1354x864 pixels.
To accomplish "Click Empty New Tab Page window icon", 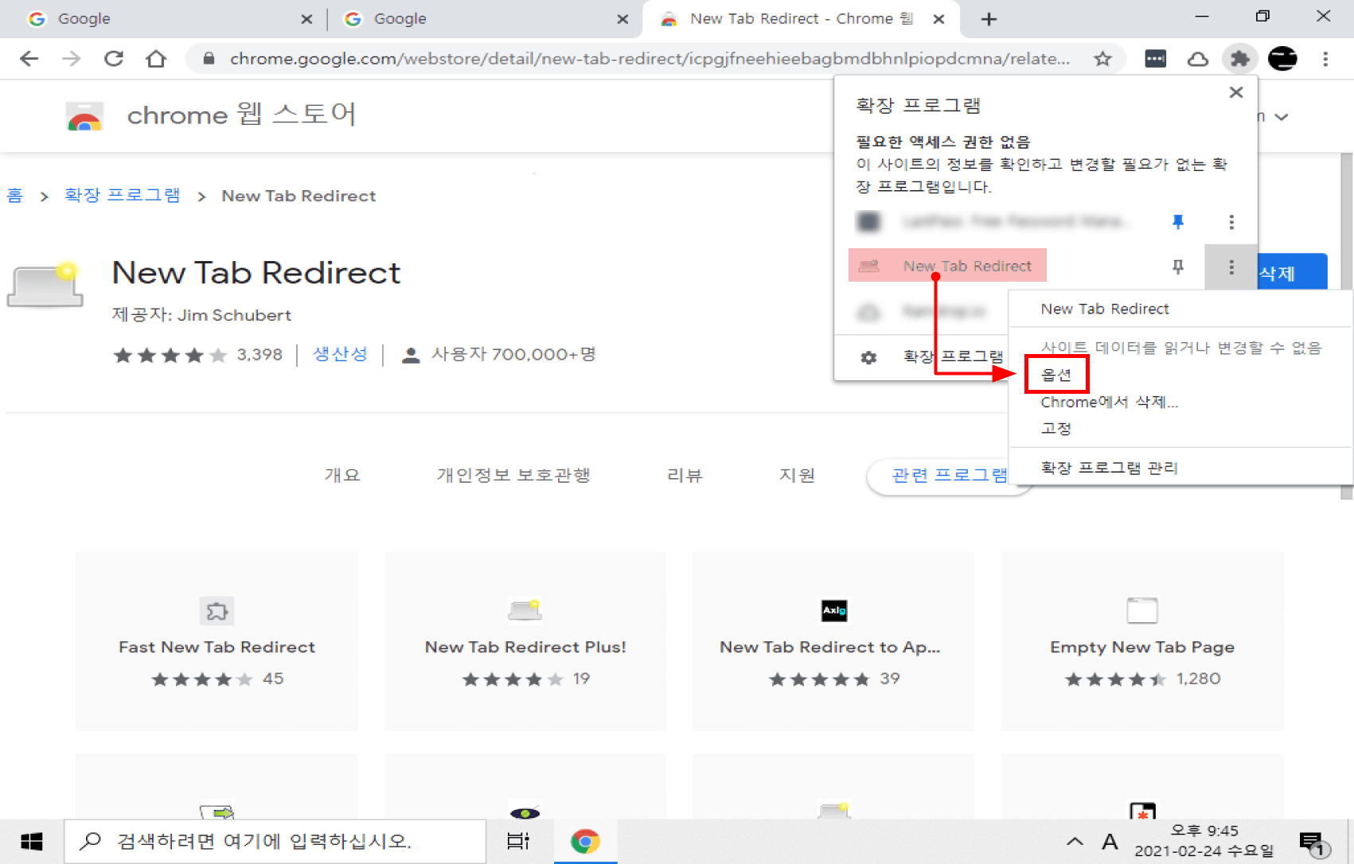I will [x=1142, y=610].
